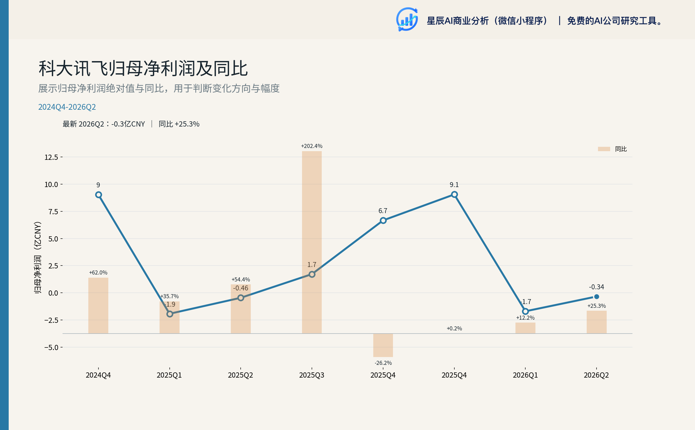This screenshot has width=695, height=430.
Task: Click the 星辰AI商业分析（微信小程序） header text
Action: pyautogui.click(x=487, y=21)
